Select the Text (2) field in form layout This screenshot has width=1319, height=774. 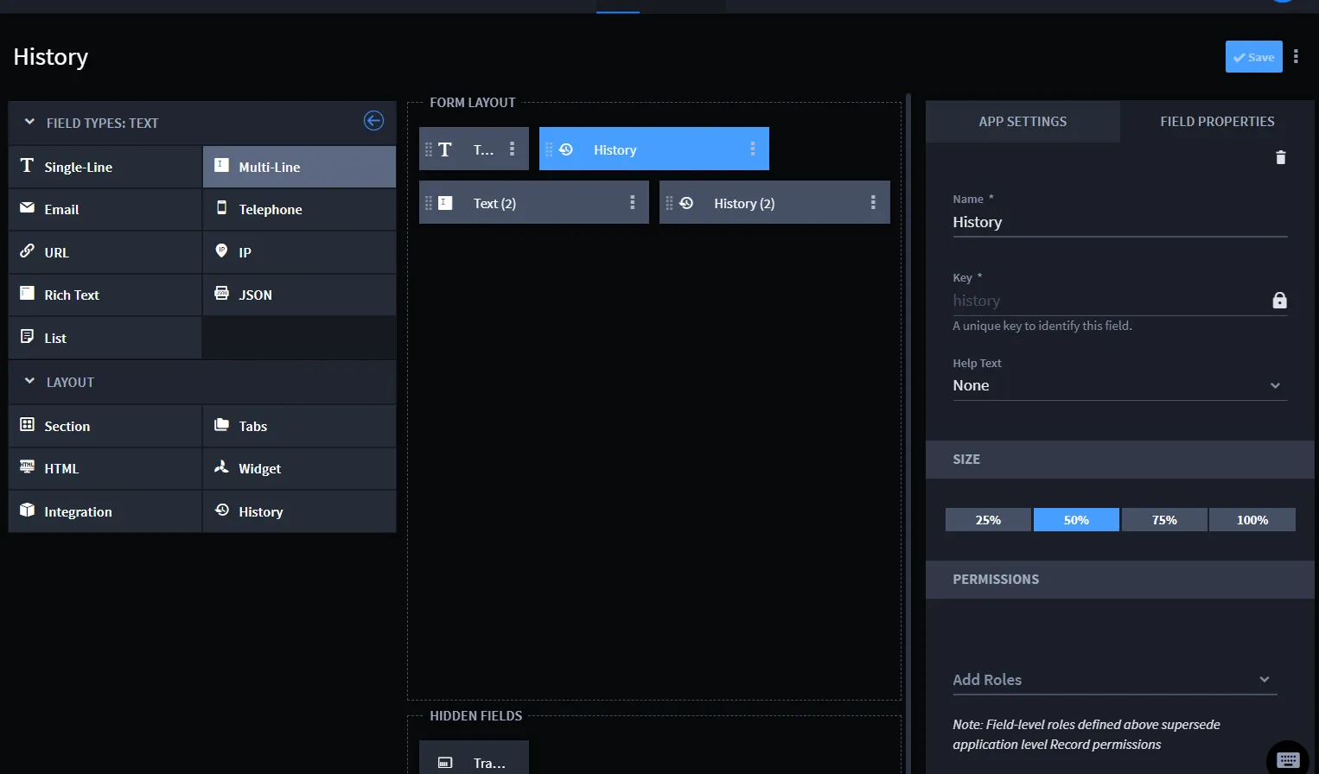point(534,203)
